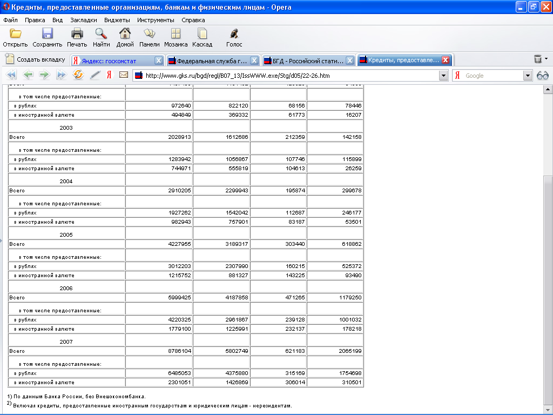Arrange windows with the Каскад icon

(202, 34)
